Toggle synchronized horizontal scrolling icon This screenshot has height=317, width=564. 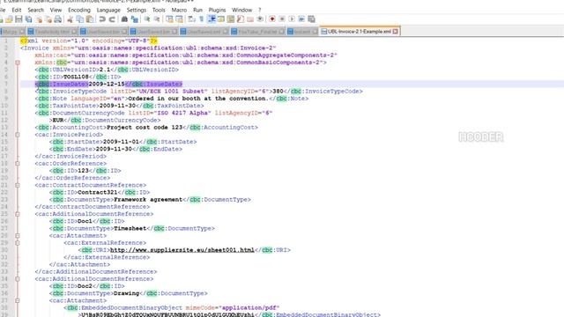click(x=179, y=19)
